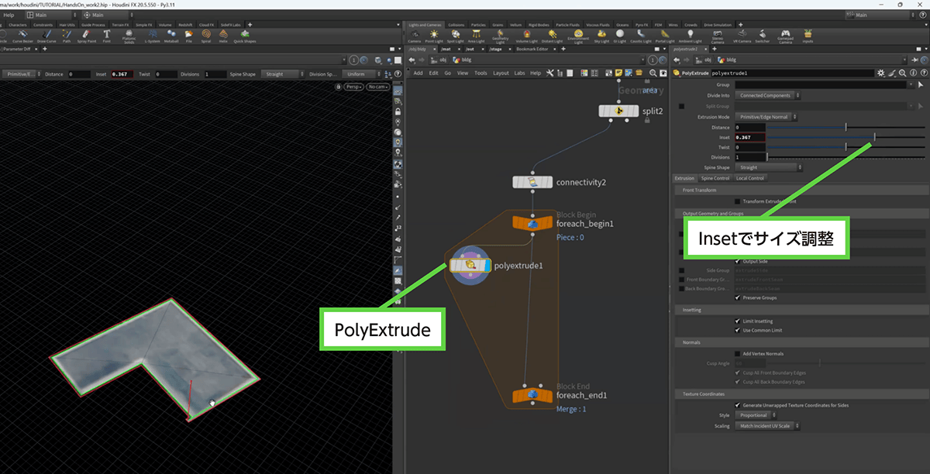This screenshot has width=930, height=474.
Task: Select the polyextrude1 node icon
Action: pyautogui.click(x=470, y=266)
